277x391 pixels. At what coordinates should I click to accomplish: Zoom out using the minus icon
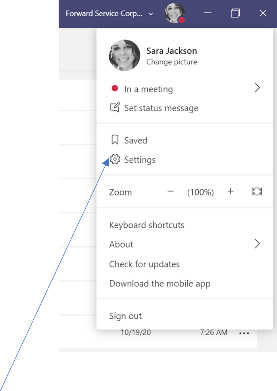tap(170, 191)
